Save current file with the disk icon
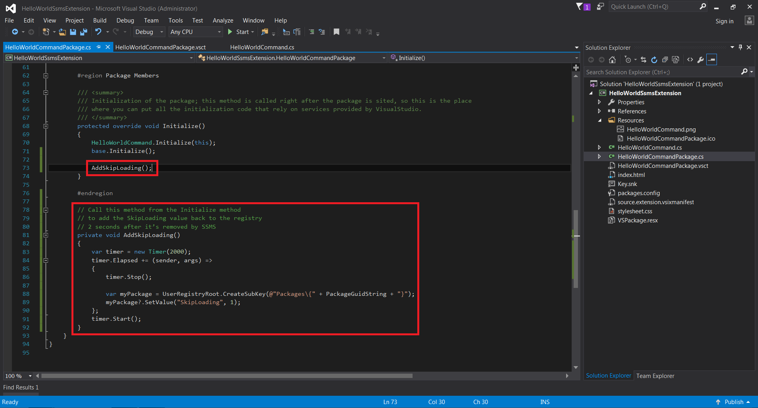Image resolution: width=758 pixels, height=408 pixels. click(x=73, y=32)
